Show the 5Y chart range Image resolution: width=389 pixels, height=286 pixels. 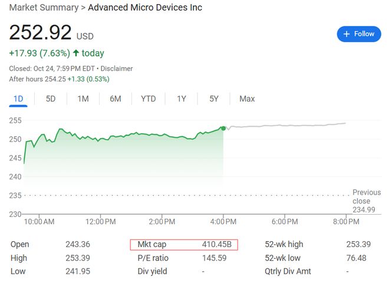coord(214,98)
